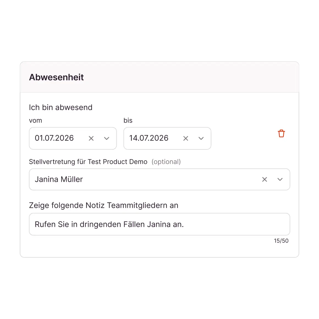Click the empty header area right of 'Abwesenheit'
Viewport: 319px width, 319px height.
[x=193, y=77]
